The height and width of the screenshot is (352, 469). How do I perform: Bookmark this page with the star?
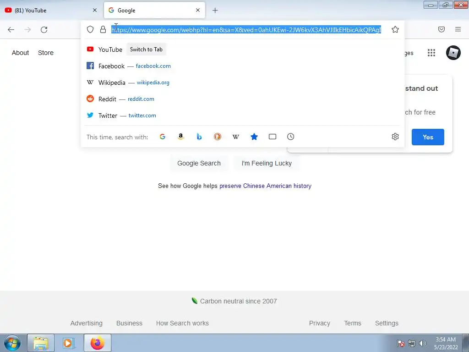click(x=395, y=29)
